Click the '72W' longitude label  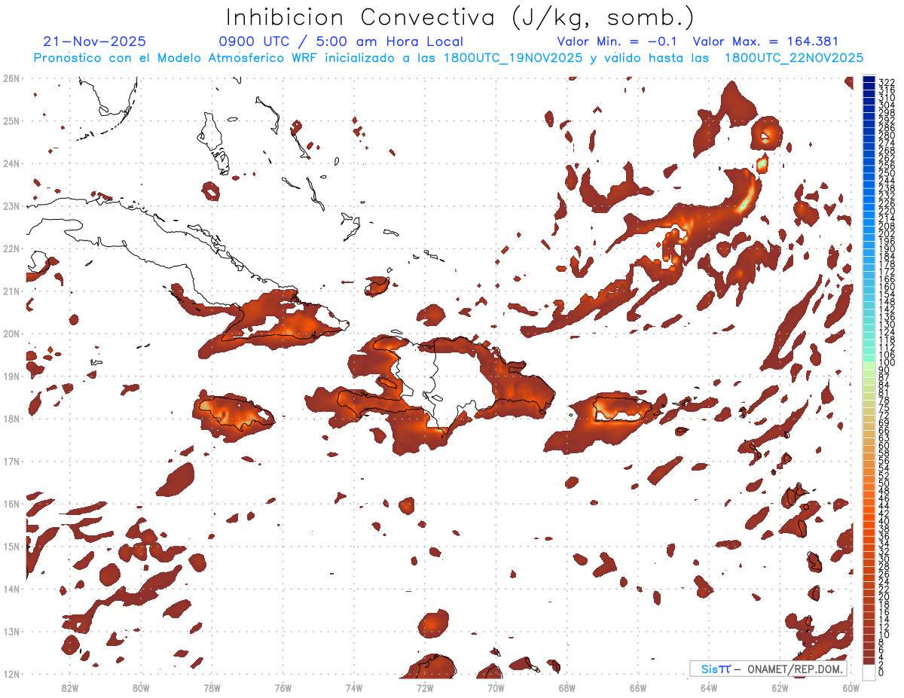[424, 687]
